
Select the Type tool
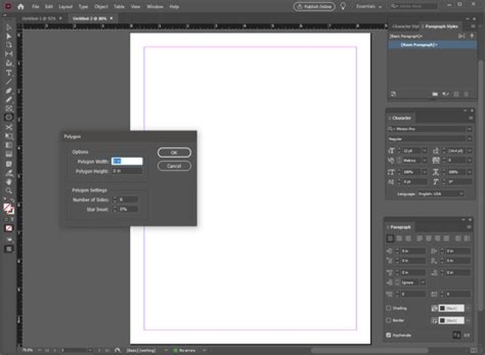click(9, 73)
